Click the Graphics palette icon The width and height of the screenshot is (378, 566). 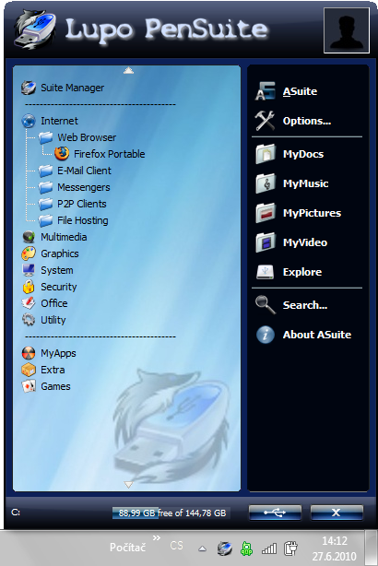[29, 254]
